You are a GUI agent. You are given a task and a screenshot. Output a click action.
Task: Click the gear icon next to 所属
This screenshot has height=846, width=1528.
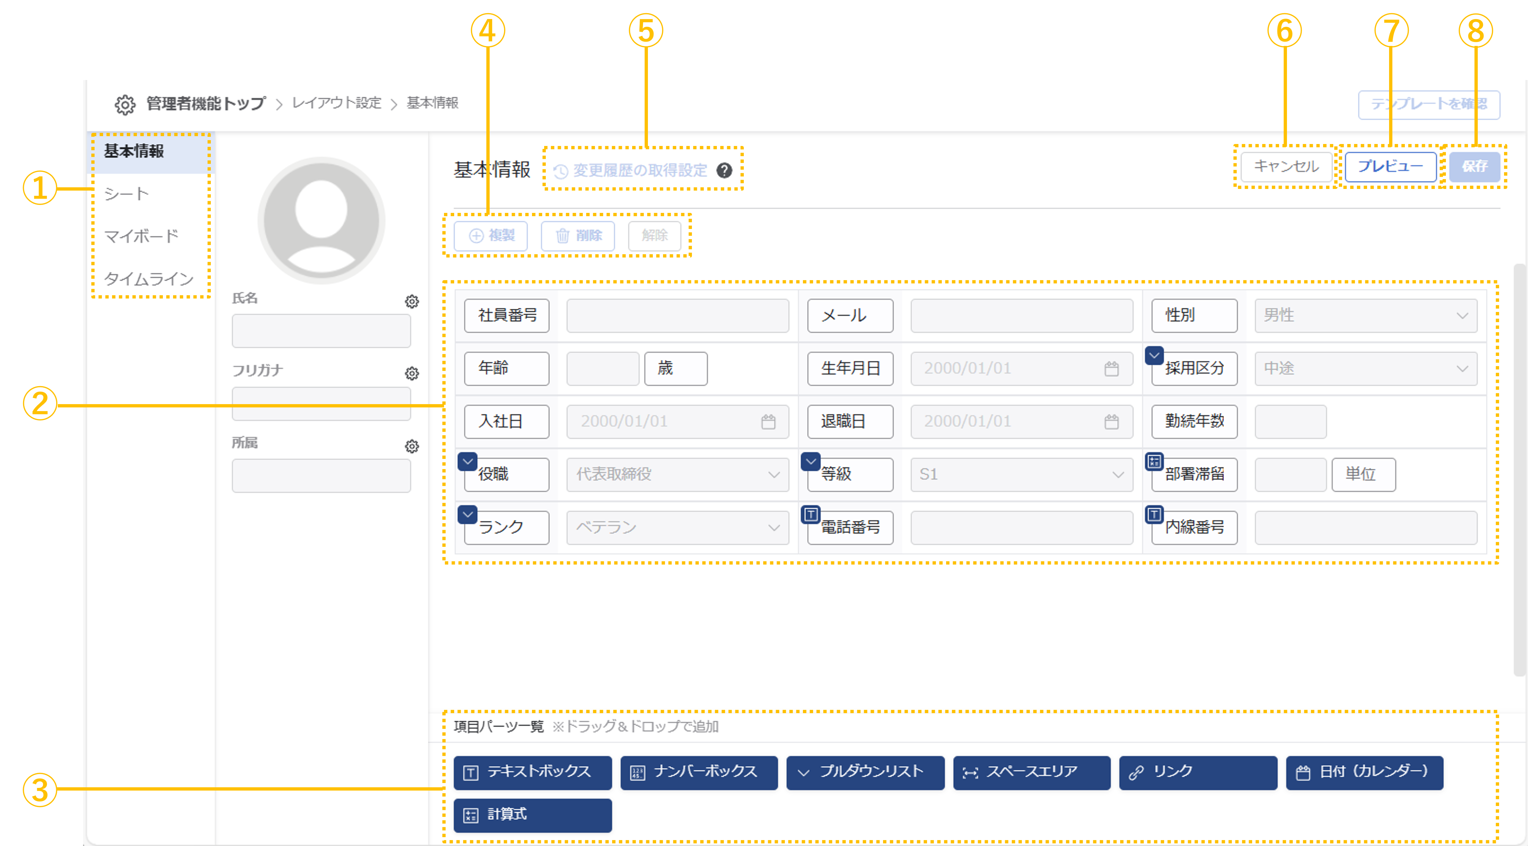pos(412,447)
